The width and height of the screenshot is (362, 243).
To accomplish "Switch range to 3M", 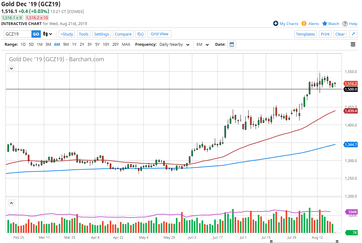I will point(48,45).
